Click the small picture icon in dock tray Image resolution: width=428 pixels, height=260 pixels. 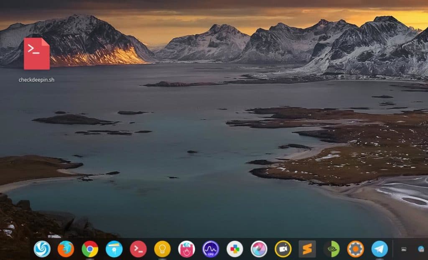click(404, 249)
